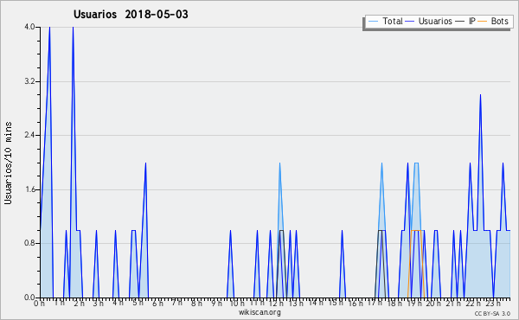Click the black IP plateau near 12 h
The width and height of the screenshot is (519, 320).
coord(281,230)
